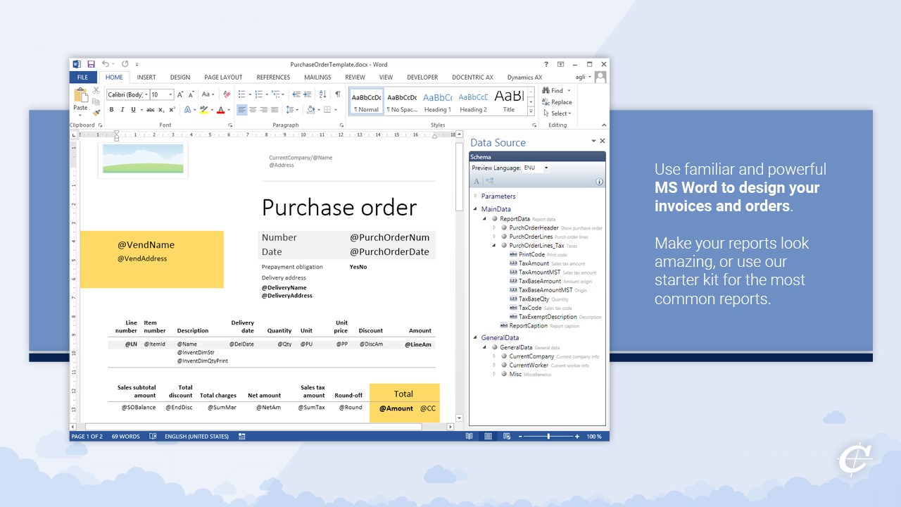Click the landscape image thumbnail in the document
This screenshot has width=901, height=507.
143,158
